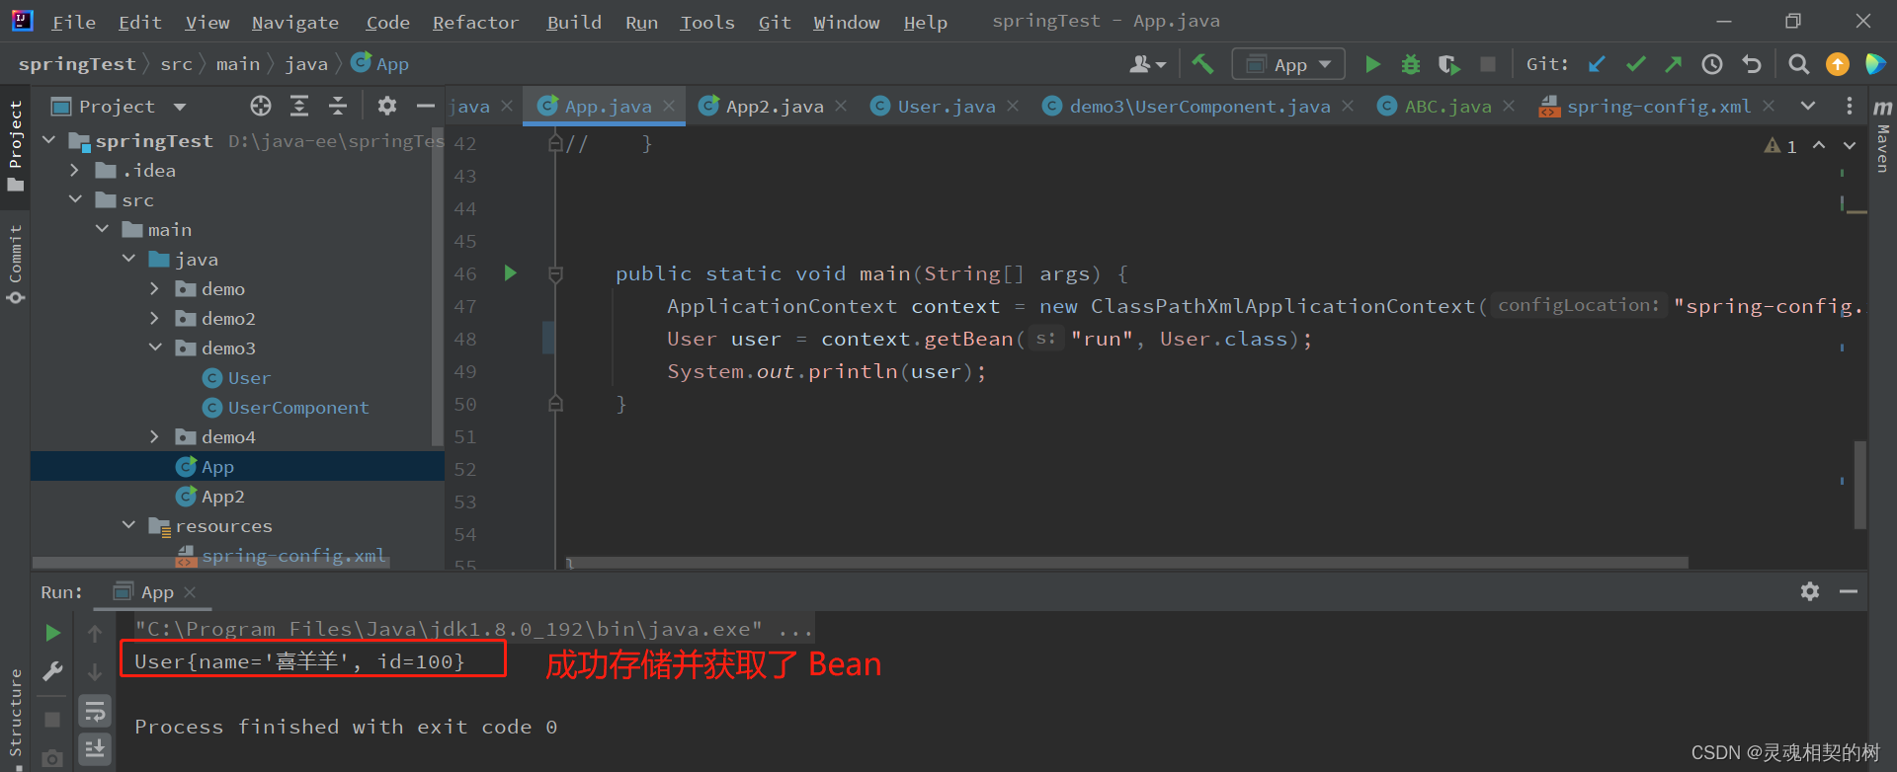Expand the demo4 package

coord(154,436)
